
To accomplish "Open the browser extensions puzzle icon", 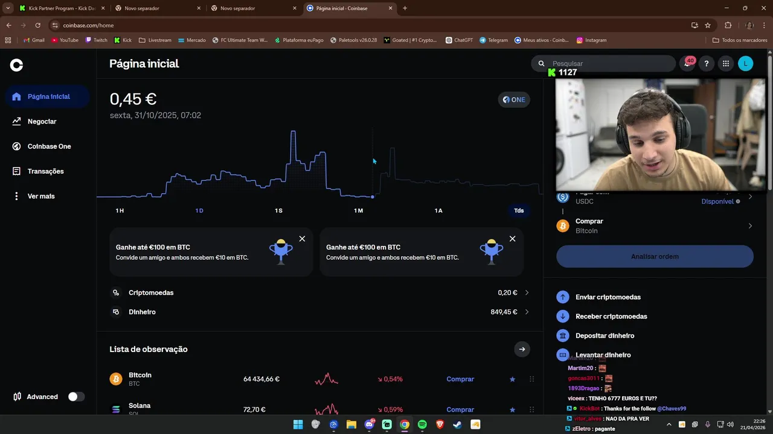I will 728,25.
